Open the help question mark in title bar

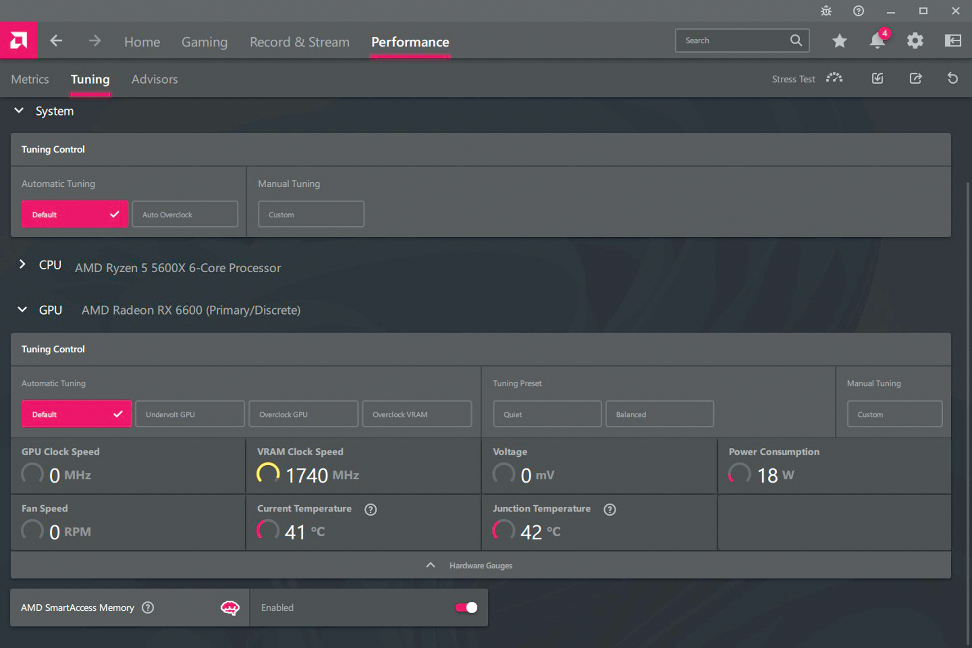coord(858,11)
